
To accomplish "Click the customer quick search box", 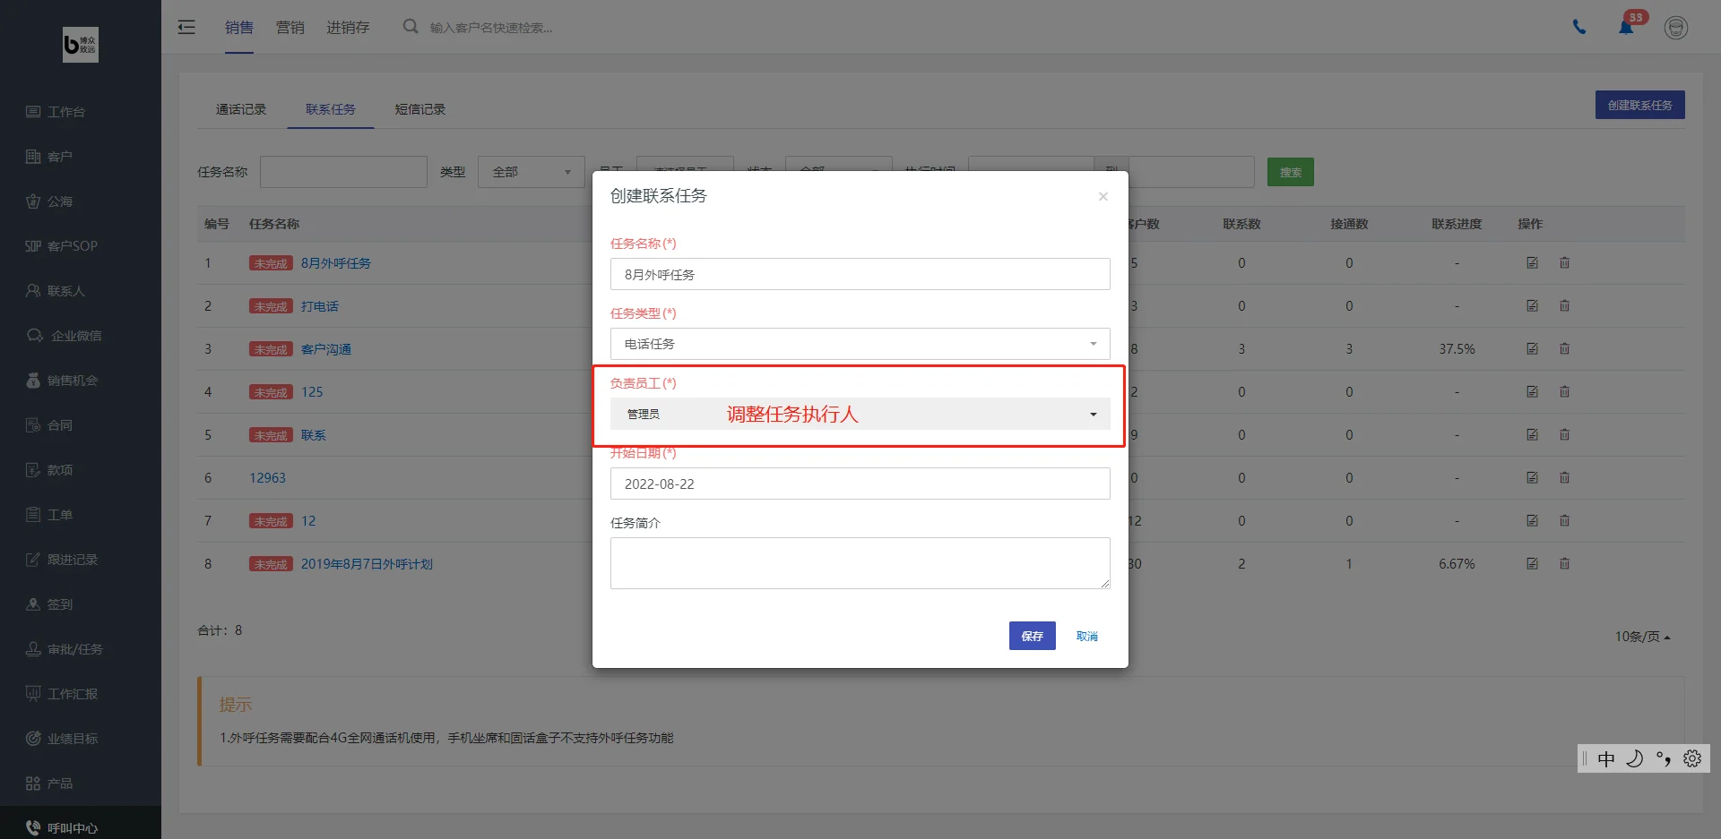I will click(x=491, y=28).
